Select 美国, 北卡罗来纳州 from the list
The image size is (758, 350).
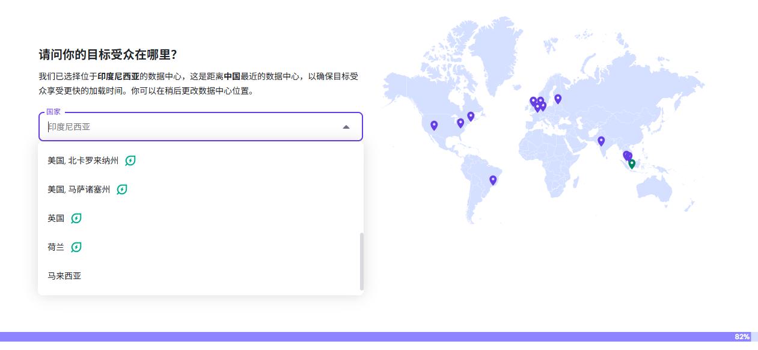[83, 161]
